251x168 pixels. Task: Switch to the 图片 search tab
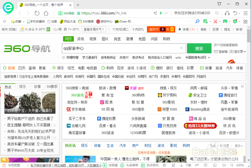[105, 39]
